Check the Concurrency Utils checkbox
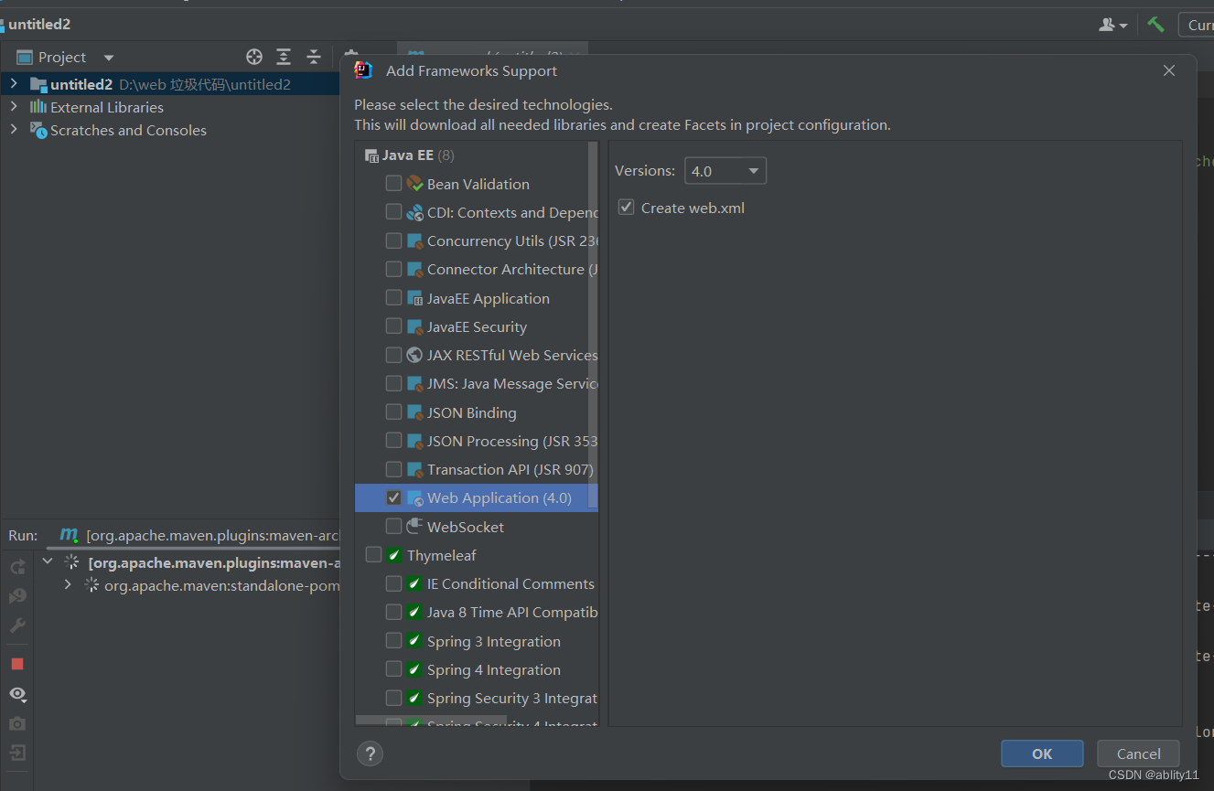The image size is (1214, 791). point(393,241)
